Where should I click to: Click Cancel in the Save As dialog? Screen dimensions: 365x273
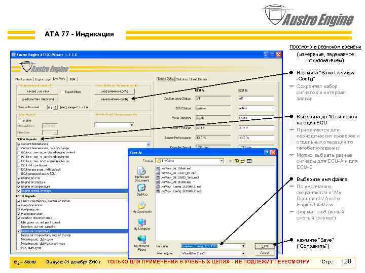coord(265,253)
